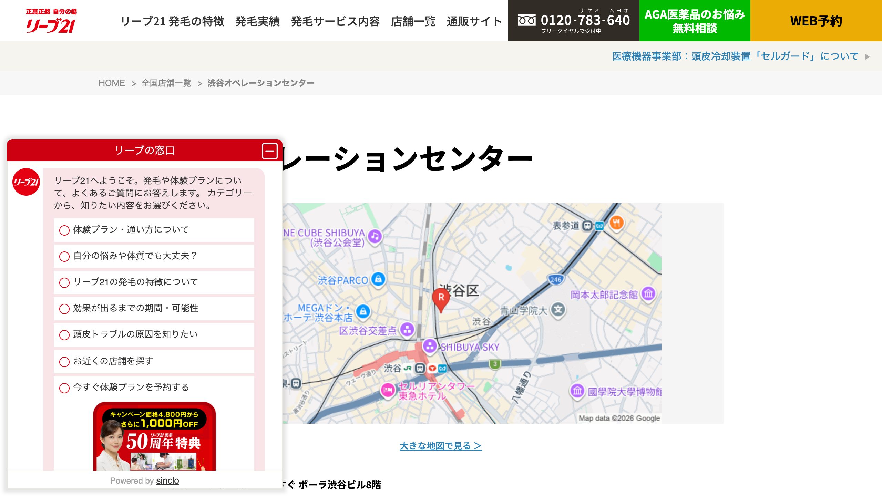882x496 pixels.
Task: Click the route 246 road shield
Action: pyautogui.click(x=556, y=279)
